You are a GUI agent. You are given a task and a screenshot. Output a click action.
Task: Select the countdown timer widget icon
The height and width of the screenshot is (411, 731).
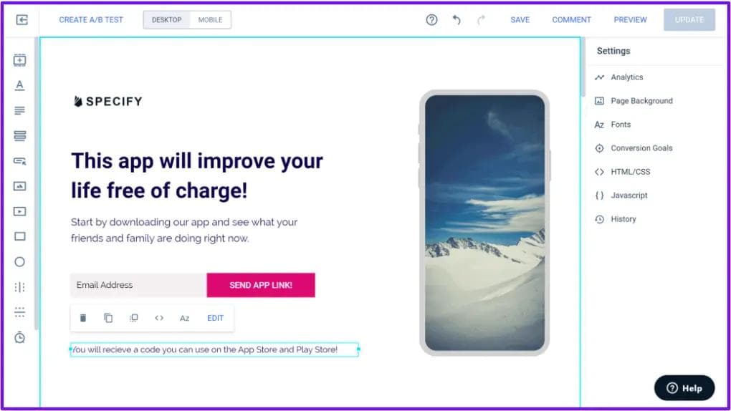pos(19,337)
